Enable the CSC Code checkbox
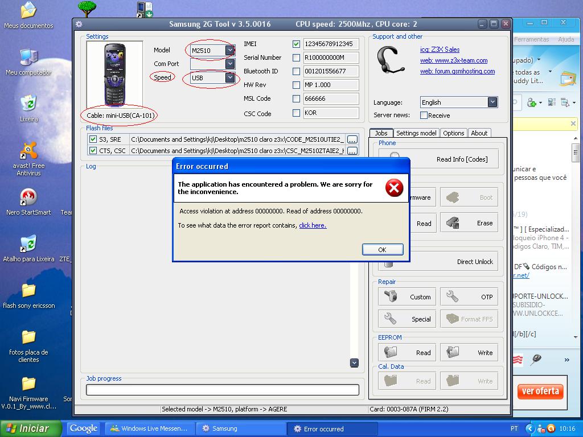The image size is (583, 437). coord(296,113)
